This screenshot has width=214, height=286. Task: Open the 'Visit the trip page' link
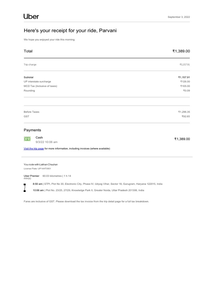(34, 149)
